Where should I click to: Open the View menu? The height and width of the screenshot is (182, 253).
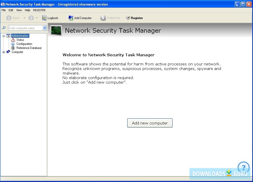point(19,10)
